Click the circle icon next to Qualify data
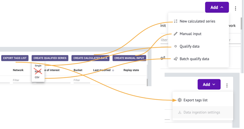244x129 pixels. 176,46
